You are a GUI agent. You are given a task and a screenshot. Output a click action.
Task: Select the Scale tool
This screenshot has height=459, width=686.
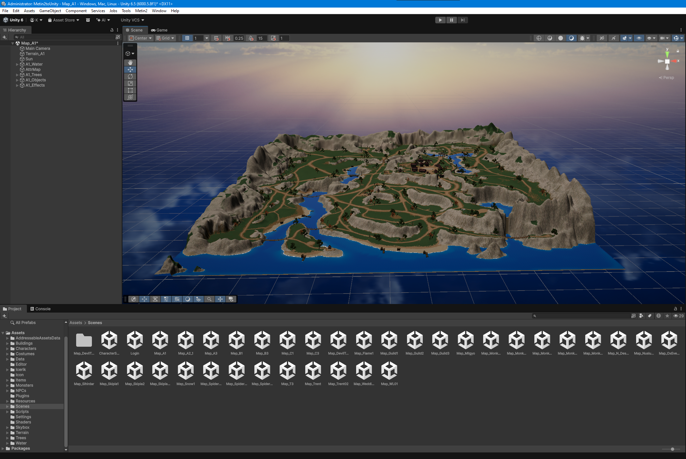(x=130, y=83)
